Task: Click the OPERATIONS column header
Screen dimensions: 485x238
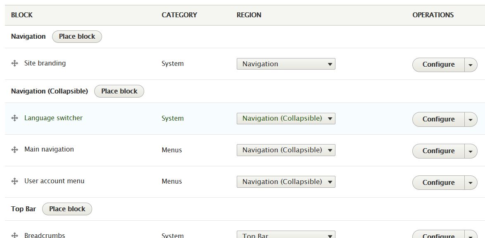Action: [x=433, y=15]
